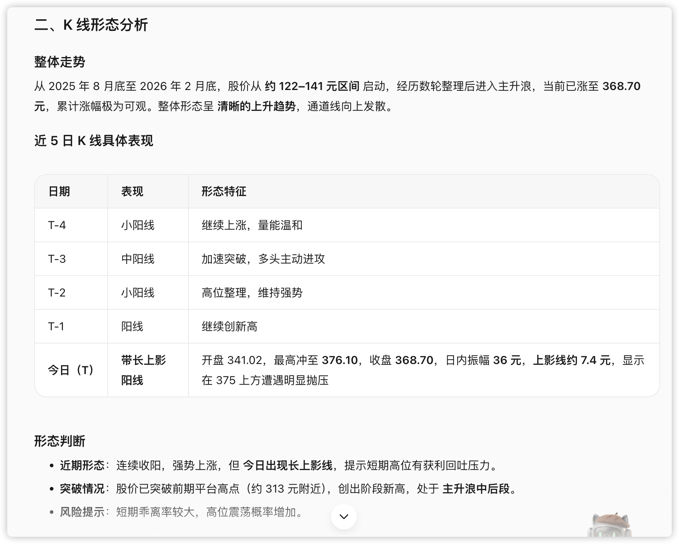Select the heading "二、K 线形态分析"
Screen dimensions: 679x544
tap(91, 25)
